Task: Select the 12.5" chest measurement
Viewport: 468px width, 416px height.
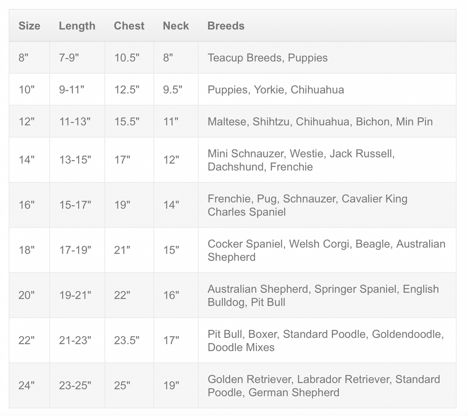Action: (127, 89)
